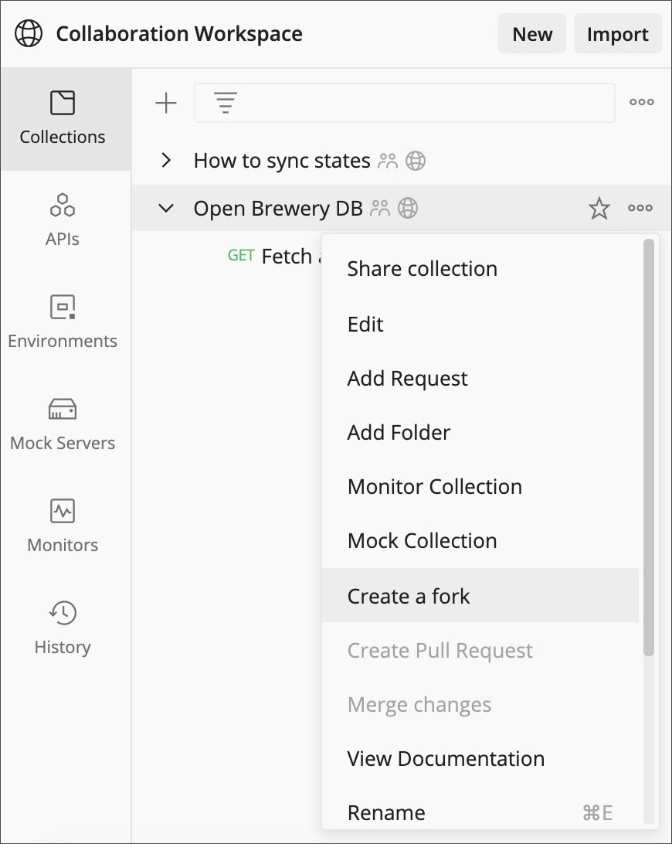Select the How to sync states collection name
The width and height of the screenshot is (672, 844).
[x=282, y=161]
